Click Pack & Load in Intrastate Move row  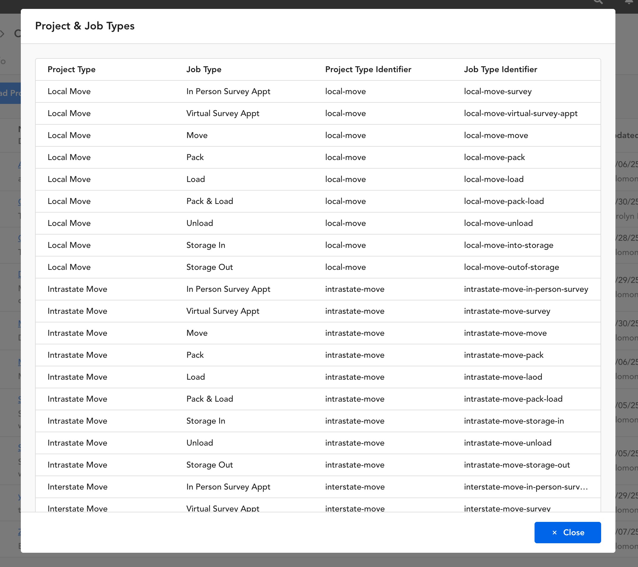point(209,399)
